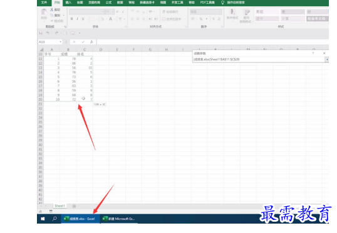Switch to the 插入 Insert tab
This screenshot has height=233, width=337.
[x=68, y=3]
